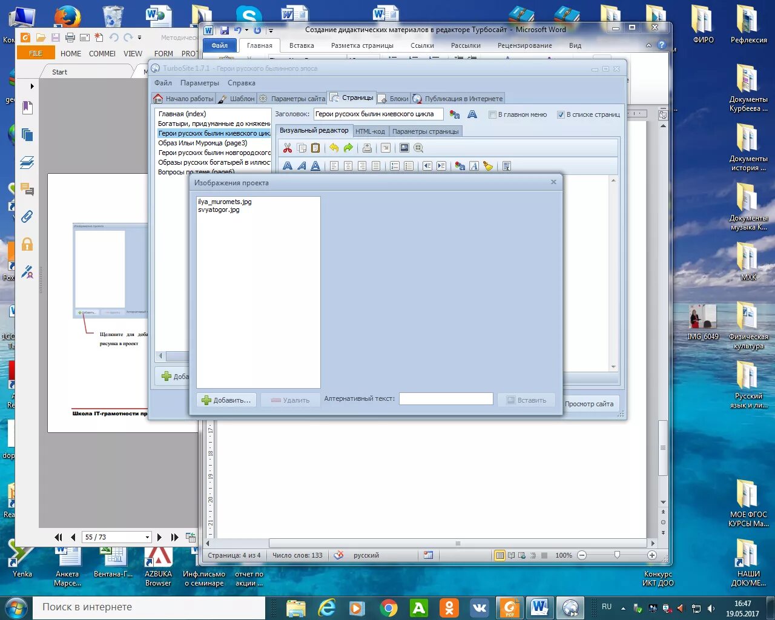Screen dimensions: 775x620
Task: Switch to the 'Параметры страницы' tab
Action: coord(426,131)
